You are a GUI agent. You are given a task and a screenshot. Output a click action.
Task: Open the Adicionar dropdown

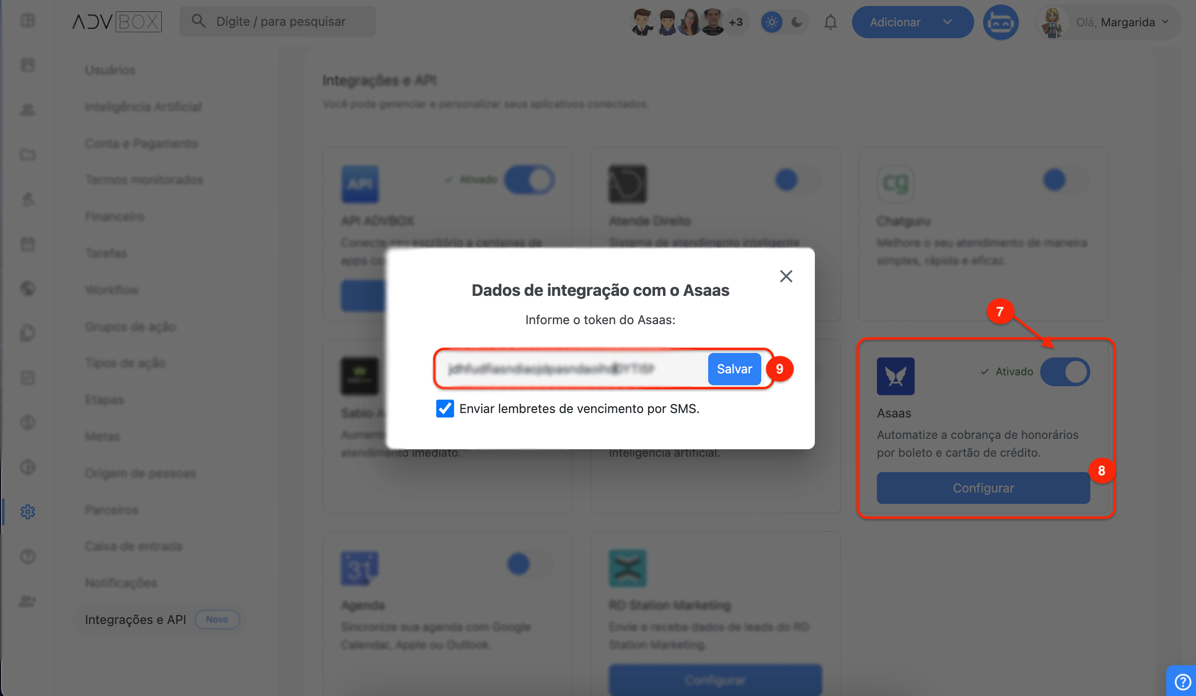click(913, 22)
